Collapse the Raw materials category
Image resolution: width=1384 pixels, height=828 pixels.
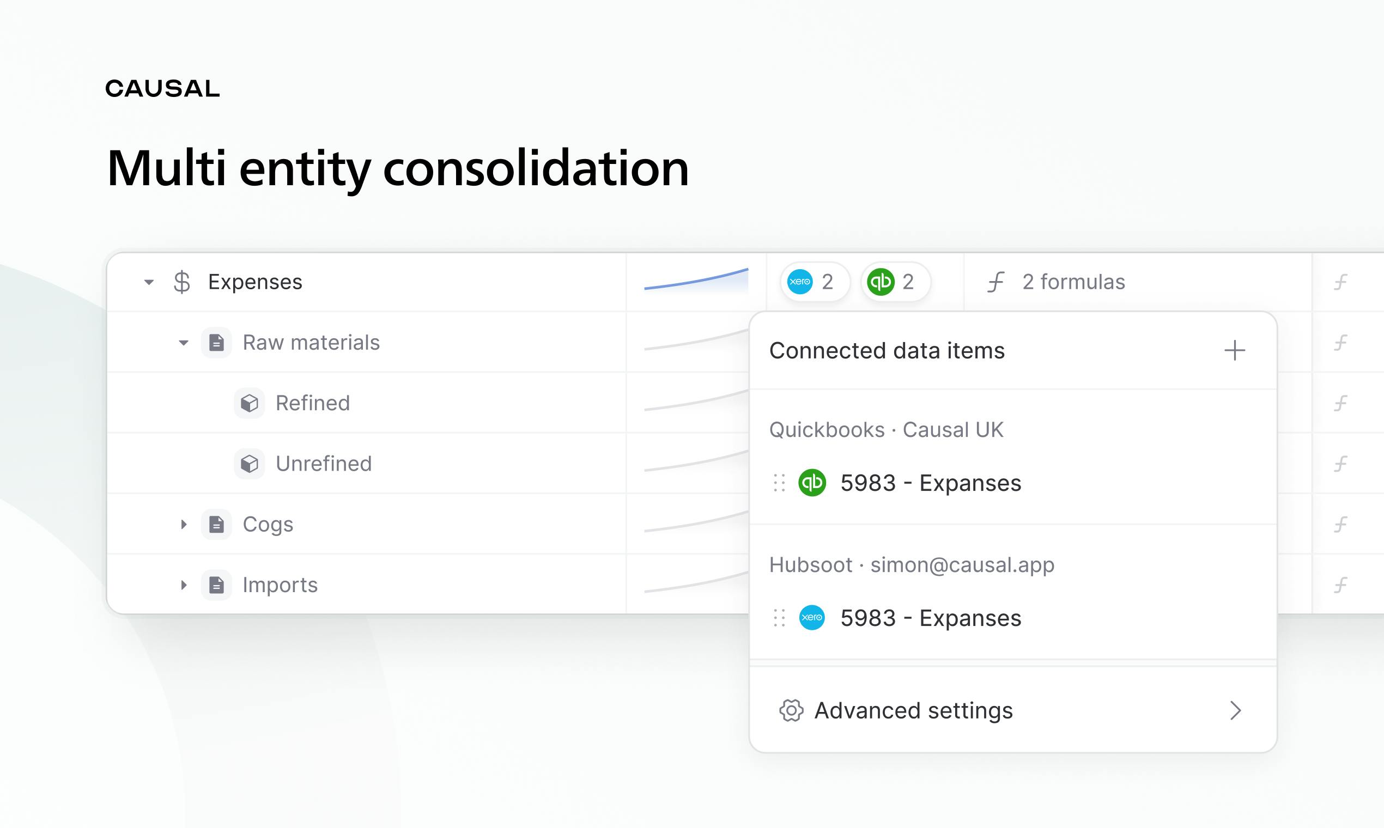click(x=183, y=343)
